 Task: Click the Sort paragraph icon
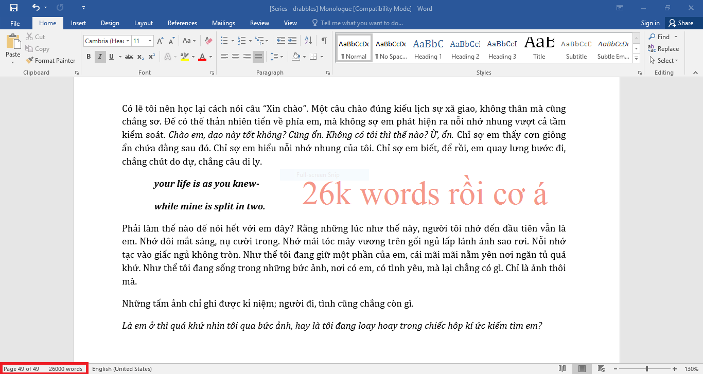point(308,41)
